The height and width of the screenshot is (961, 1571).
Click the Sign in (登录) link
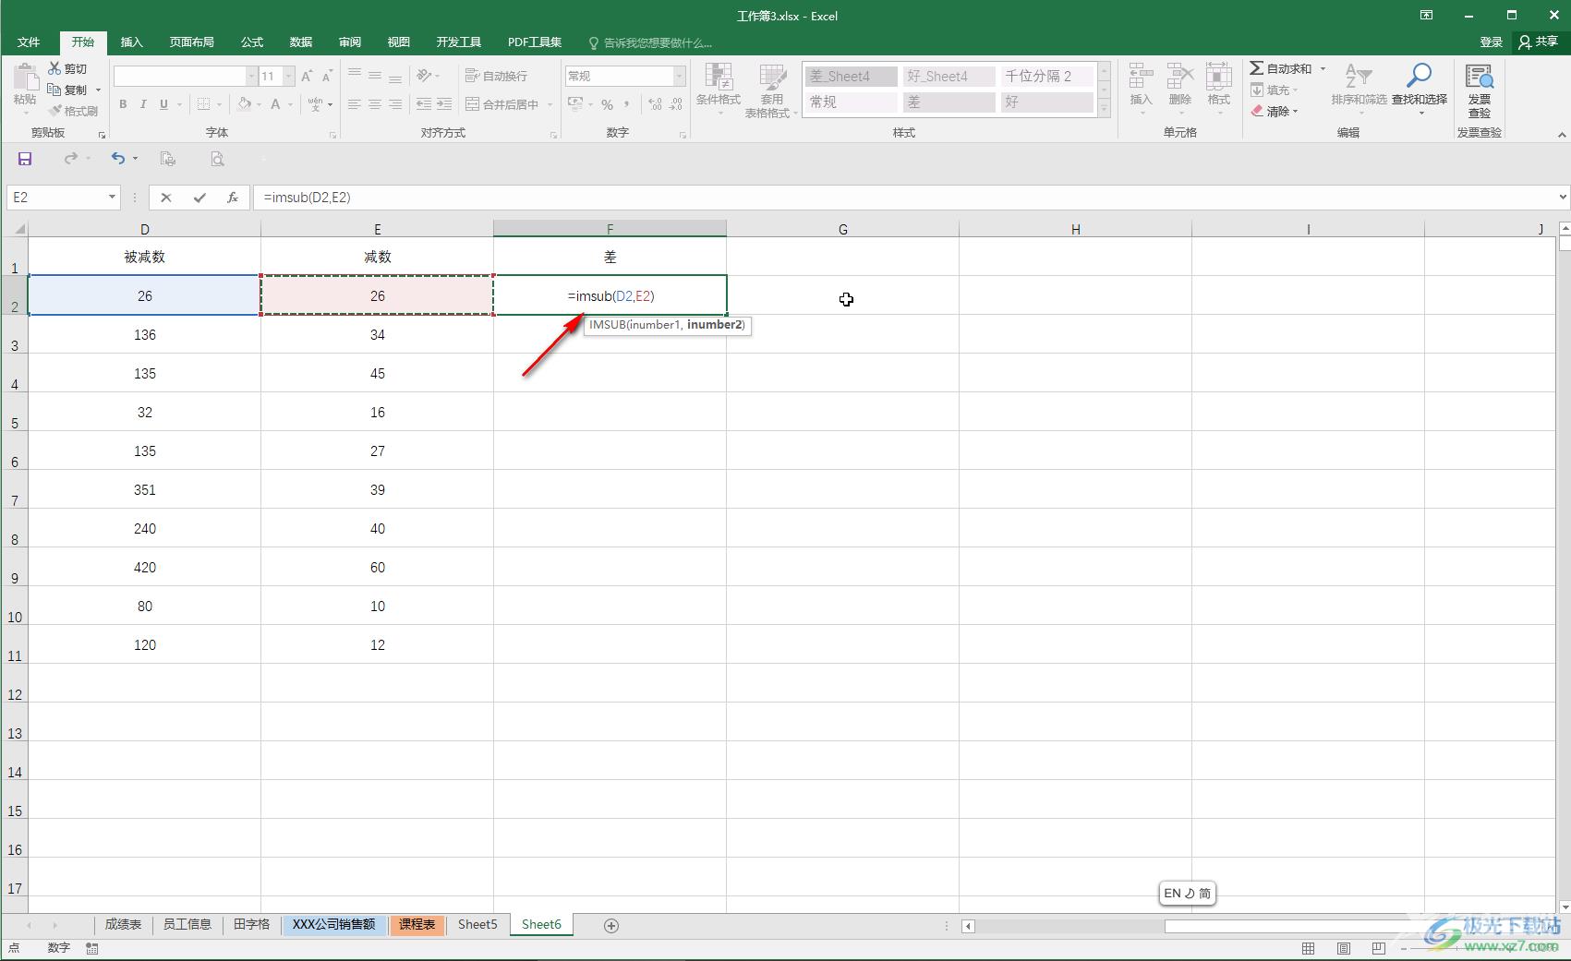[1491, 42]
